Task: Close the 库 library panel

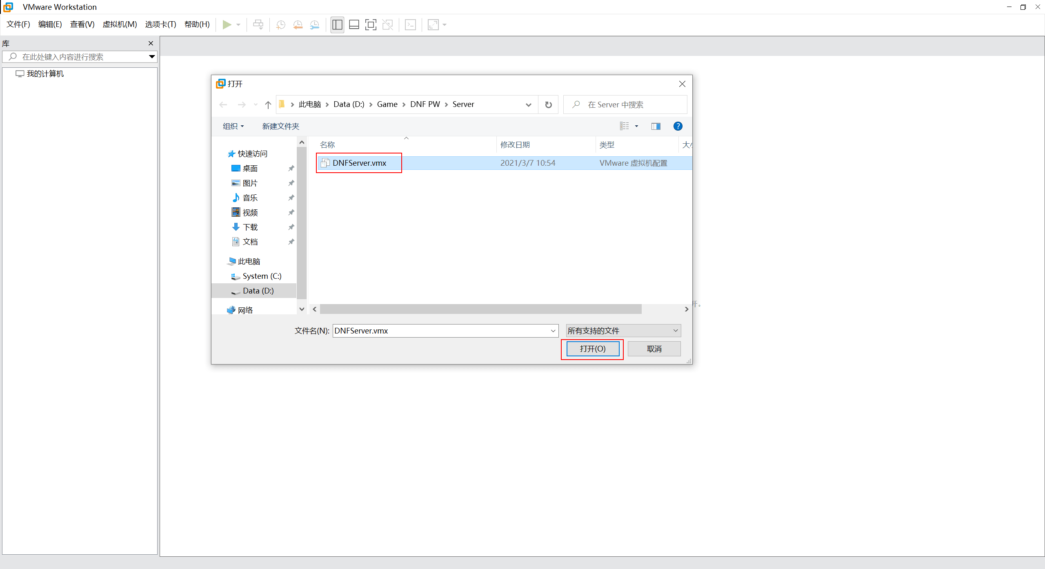Action: click(x=151, y=43)
